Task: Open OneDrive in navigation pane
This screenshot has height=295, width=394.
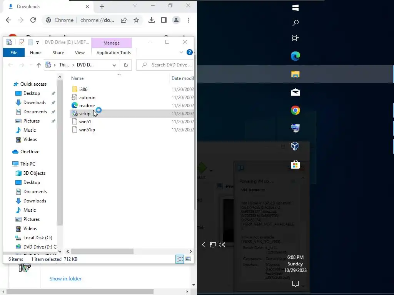Action: coord(30,152)
